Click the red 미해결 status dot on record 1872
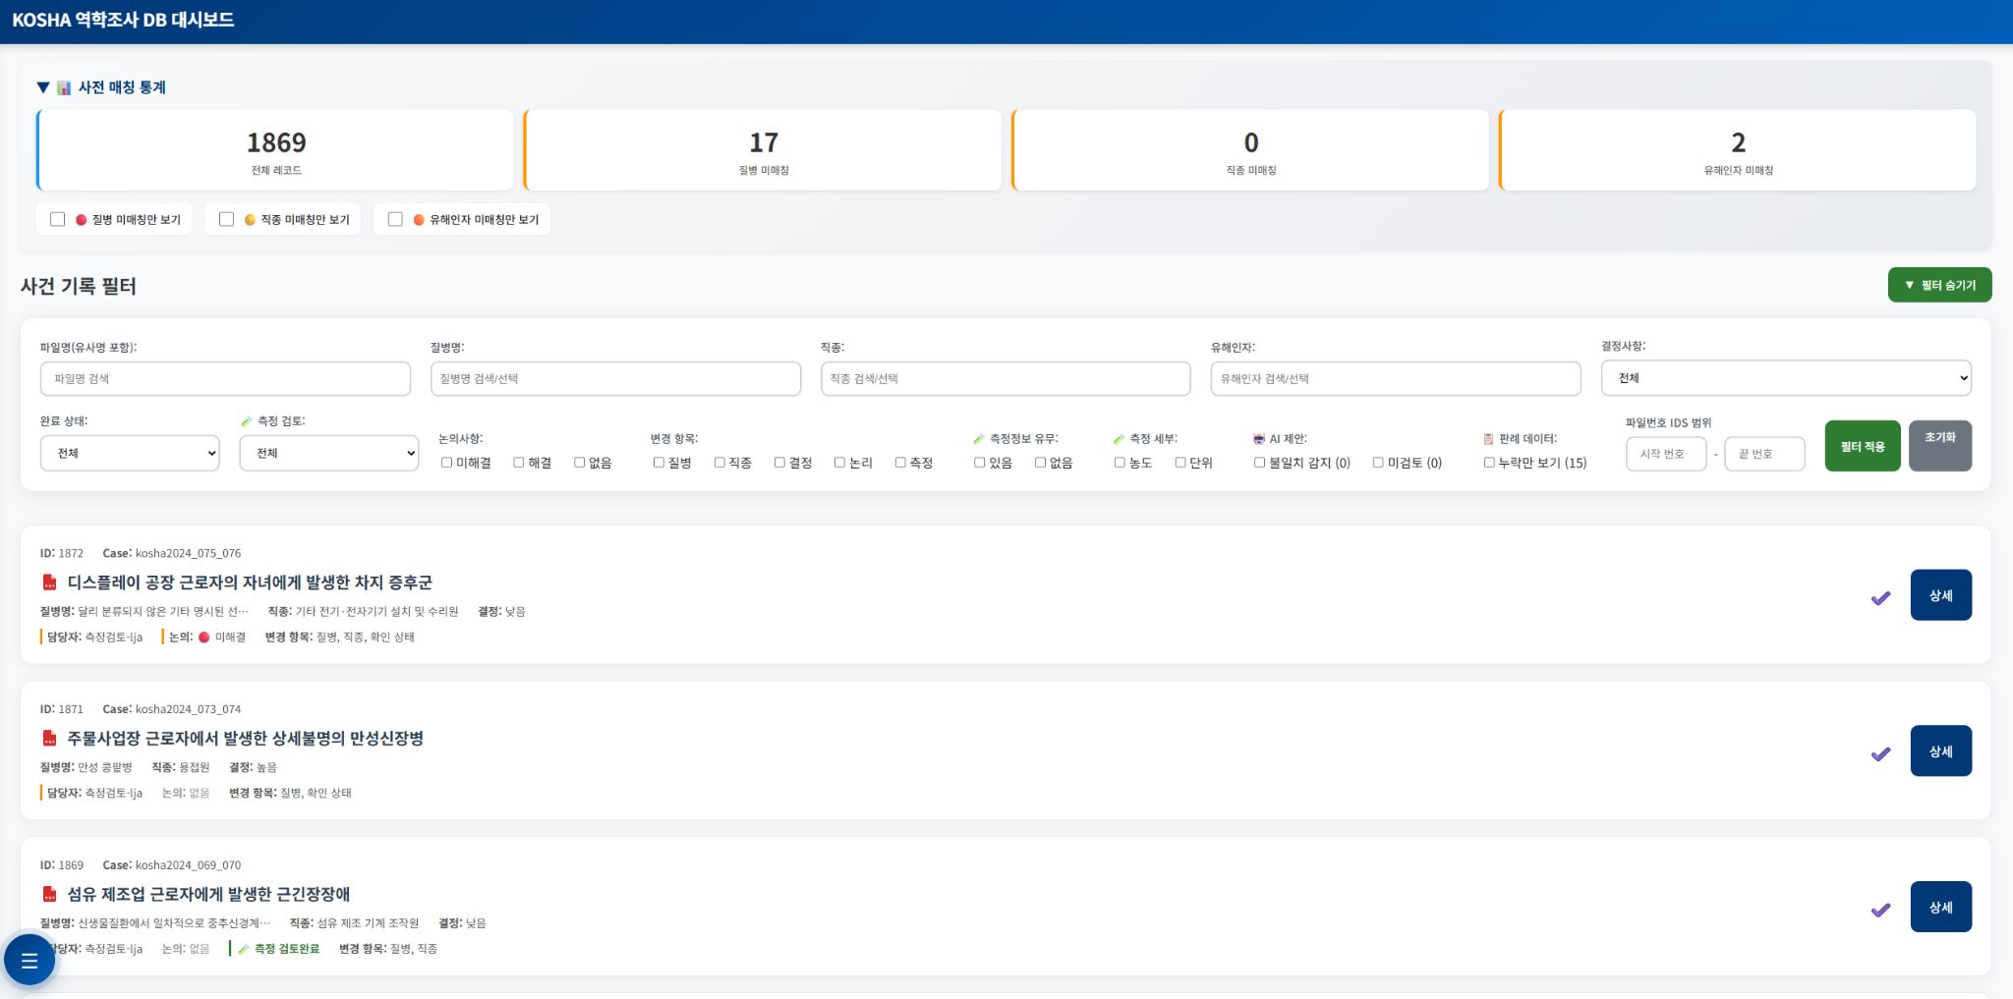This screenshot has width=2013, height=999. pos(204,638)
